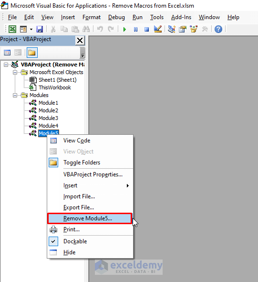Image resolution: width=258 pixels, height=282 pixels.
Task: Click Project panel toolbar options arrow
Action: click(83, 53)
